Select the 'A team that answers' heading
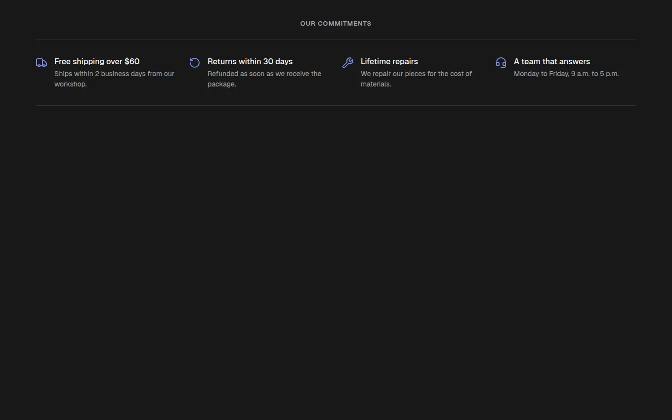The height and width of the screenshot is (420, 672). coord(552,61)
